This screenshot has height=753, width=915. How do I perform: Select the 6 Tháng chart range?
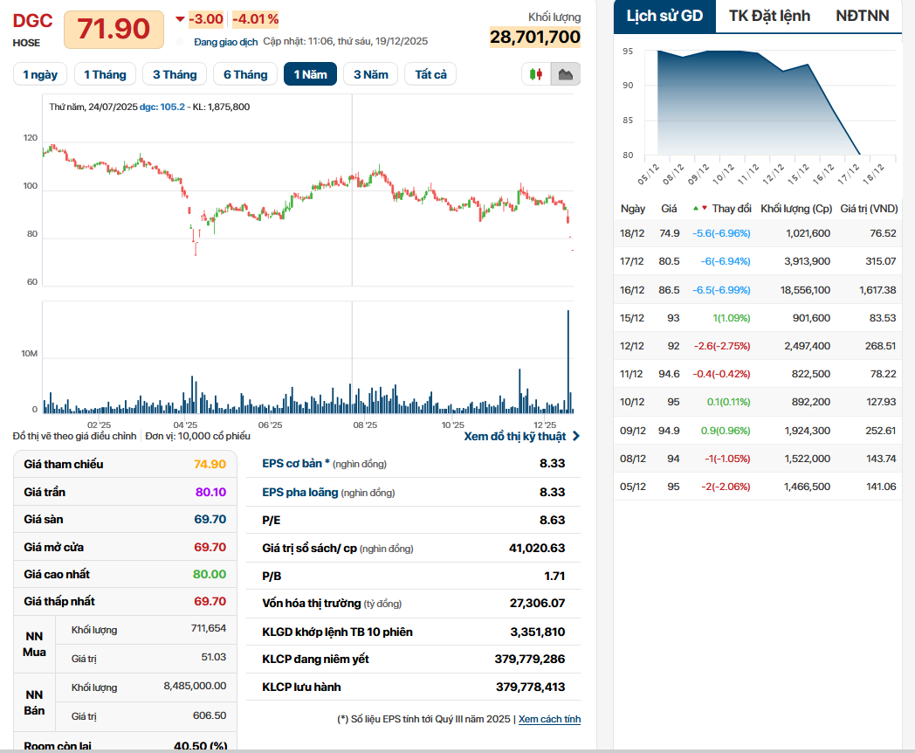(245, 74)
